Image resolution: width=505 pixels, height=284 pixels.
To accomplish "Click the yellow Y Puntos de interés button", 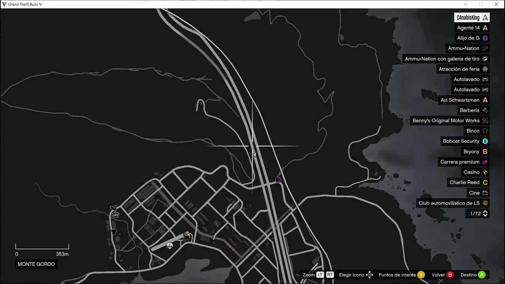I will (421, 275).
